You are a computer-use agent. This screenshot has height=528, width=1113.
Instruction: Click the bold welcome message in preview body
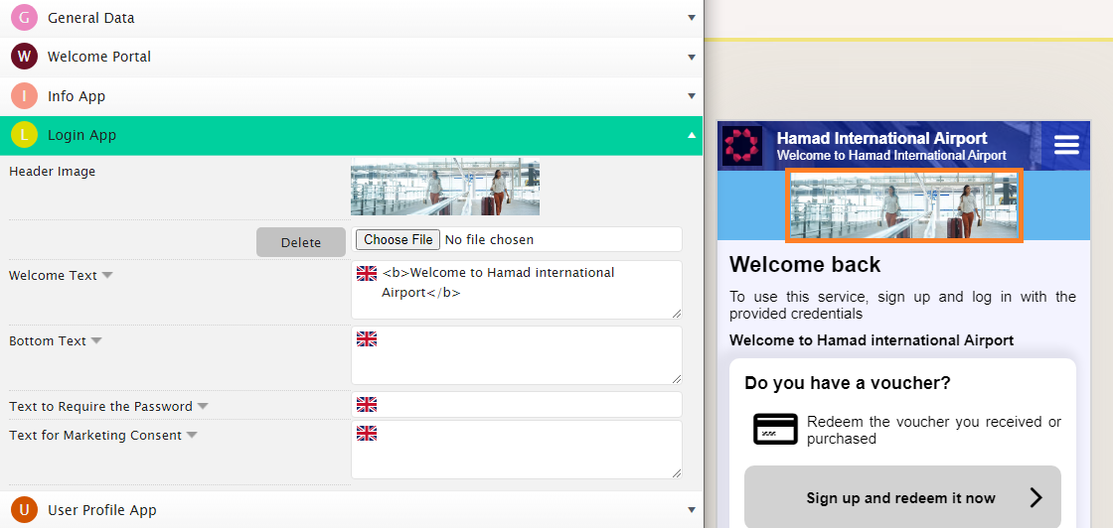[872, 340]
